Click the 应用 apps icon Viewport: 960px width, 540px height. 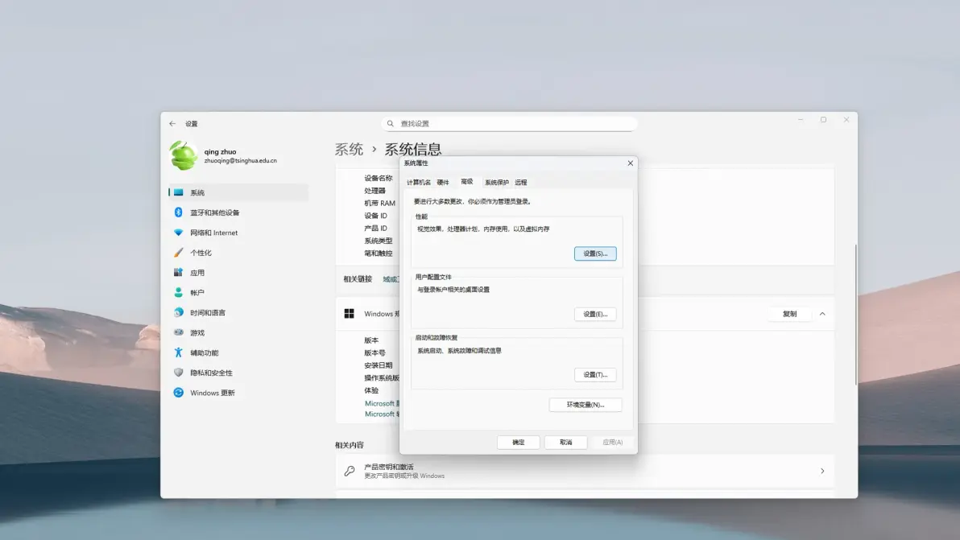tap(179, 273)
